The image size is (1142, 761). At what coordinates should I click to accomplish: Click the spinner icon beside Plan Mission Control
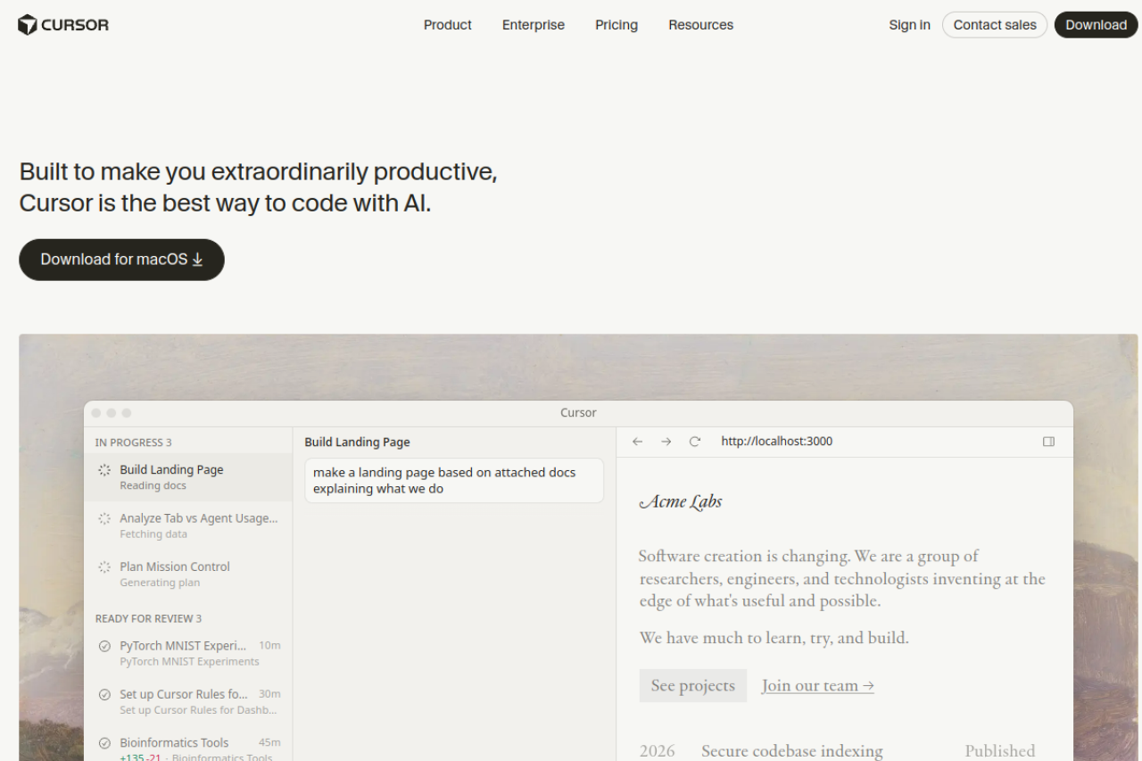tap(104, 567)
